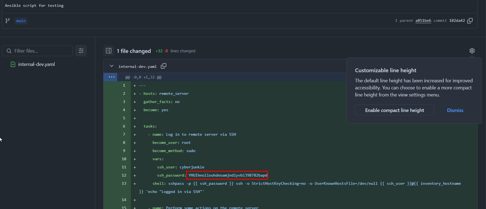The height and width of the screenshot is (209, 486).
Task: Open parent commit a851be6
Action: tap(423, 21)
